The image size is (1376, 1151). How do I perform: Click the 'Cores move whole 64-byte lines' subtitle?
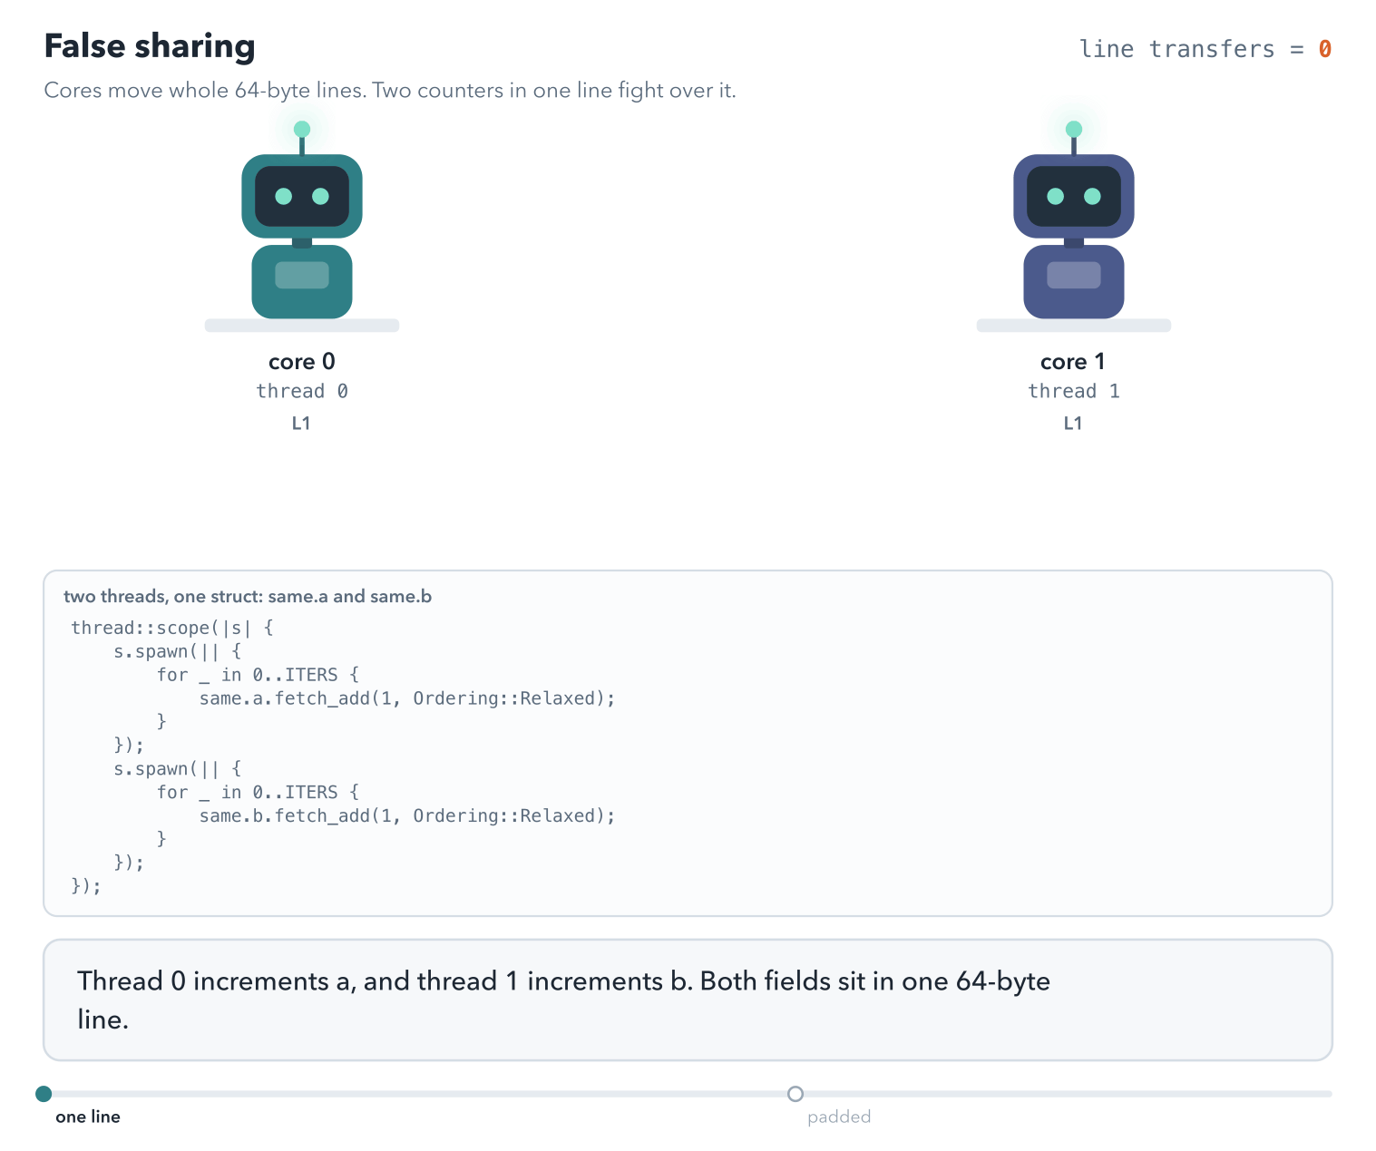390,91
